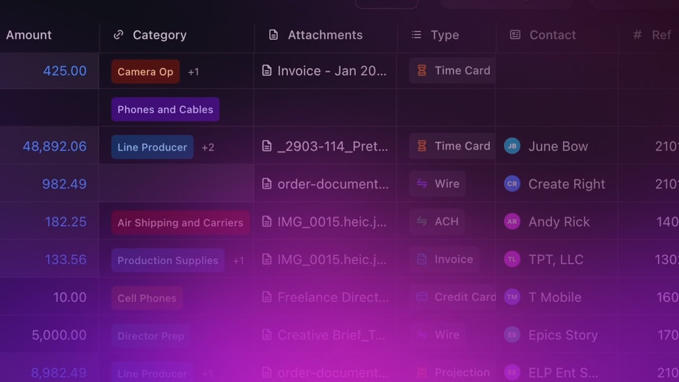Open IMG_0015.heic attachment in Andy Rick row
This screenshot has width=679, height=382.
pyautogui.click(x=332, y=222)
